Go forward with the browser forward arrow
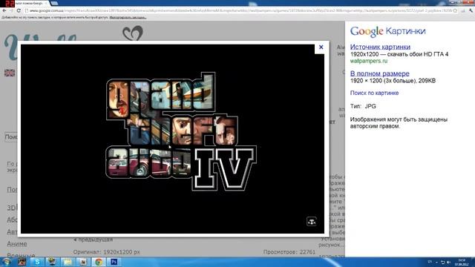This screenshot has height=267, width=475. (x=11, y=10)
